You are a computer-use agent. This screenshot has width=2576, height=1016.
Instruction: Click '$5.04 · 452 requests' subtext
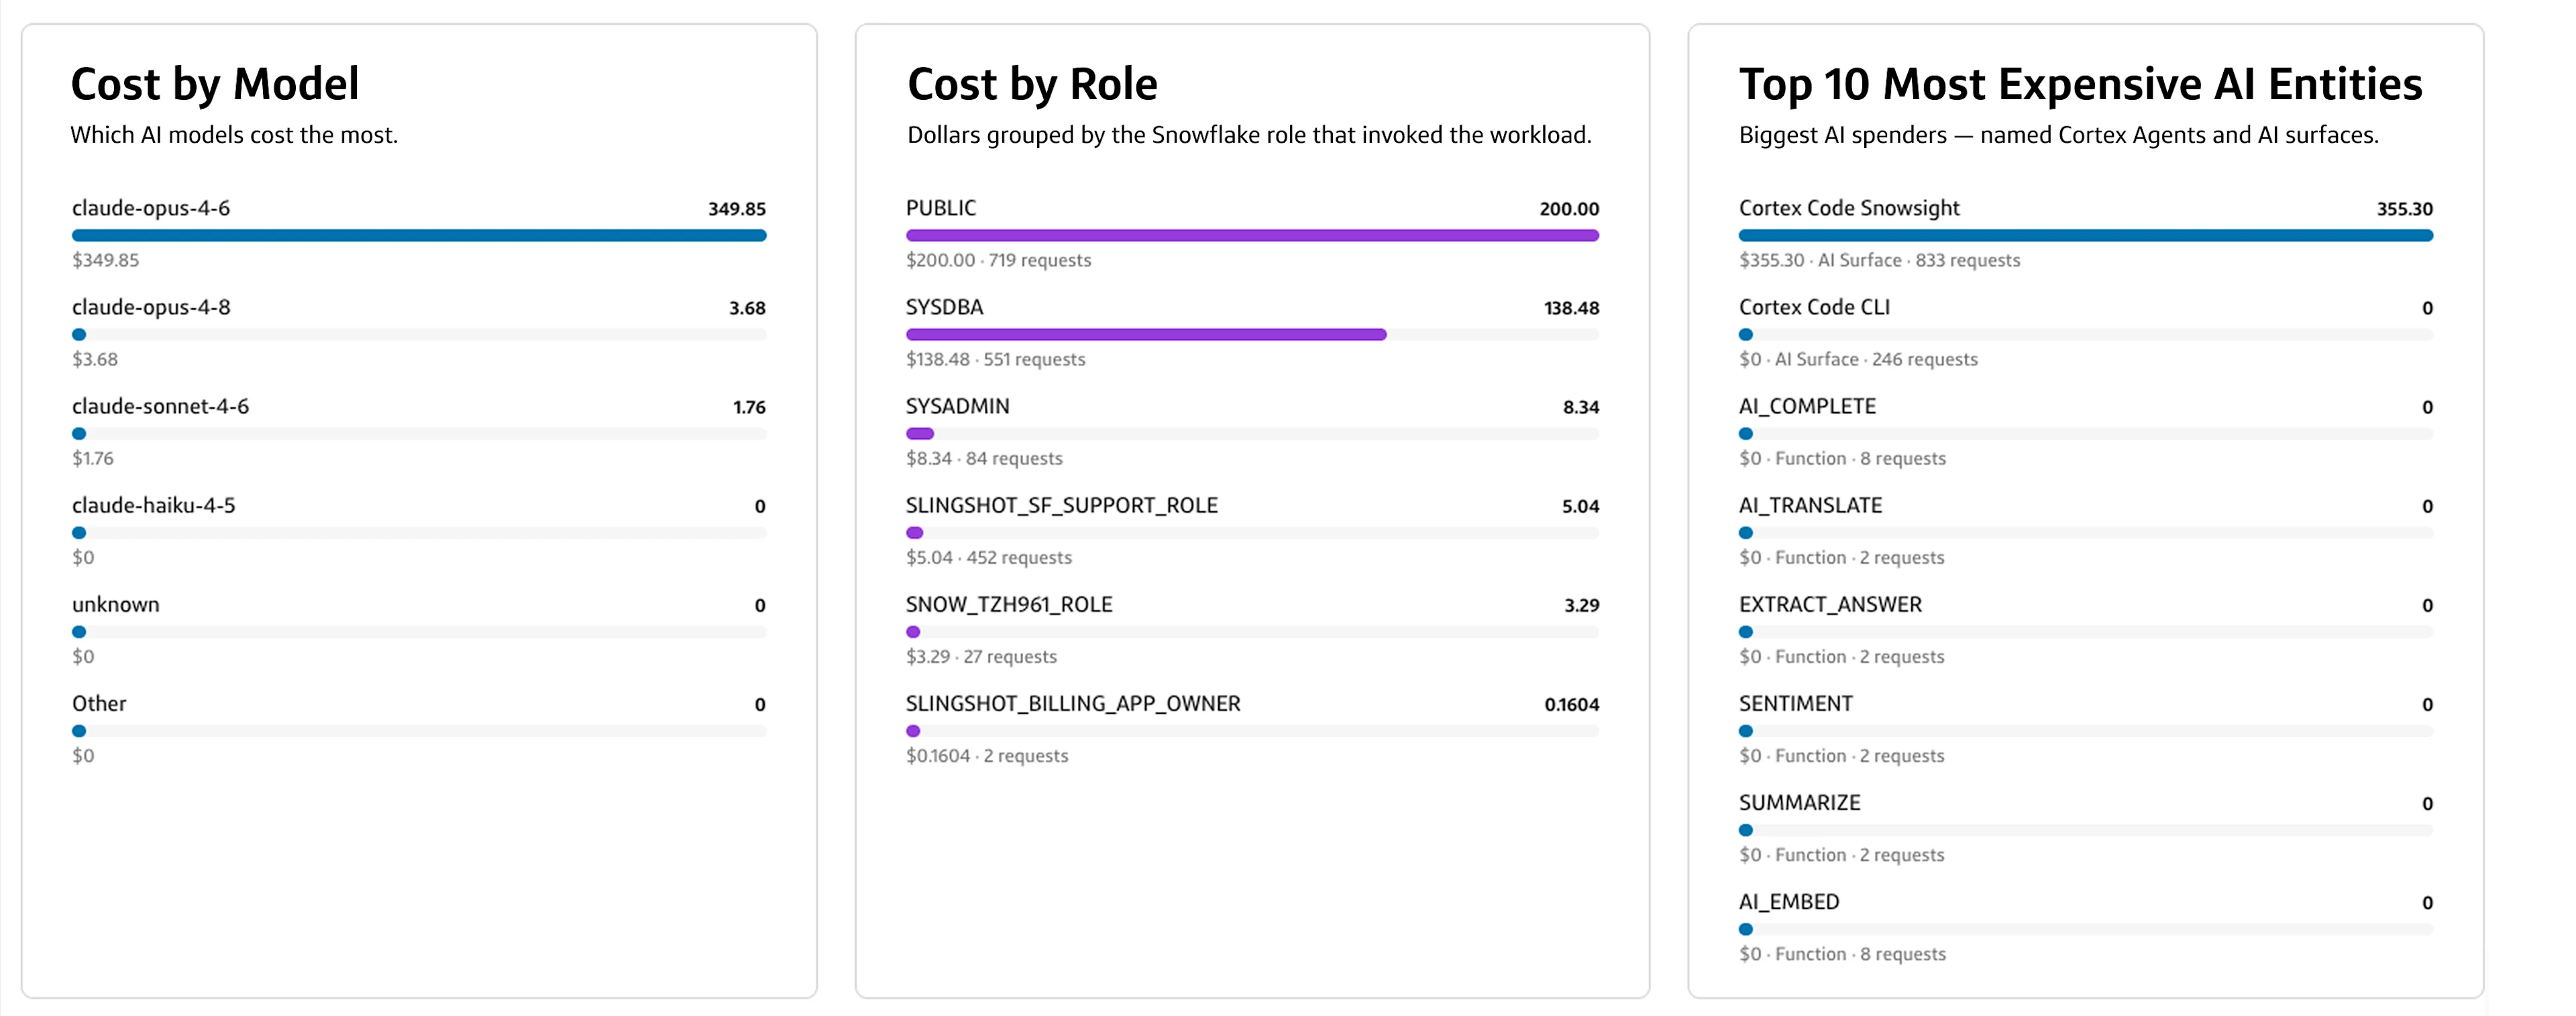[x=988, y=556]
